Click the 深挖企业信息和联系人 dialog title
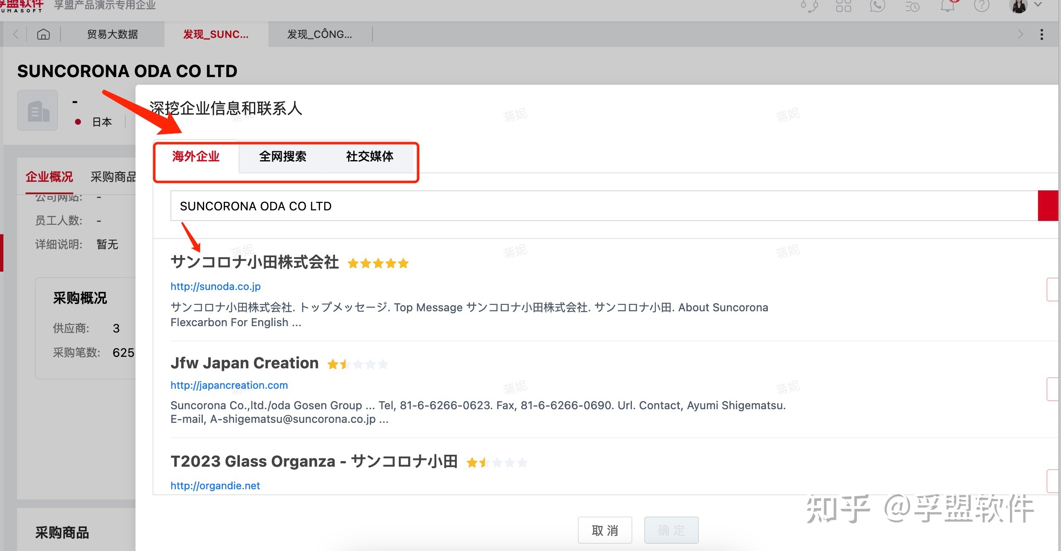 (x=226, y=108)
